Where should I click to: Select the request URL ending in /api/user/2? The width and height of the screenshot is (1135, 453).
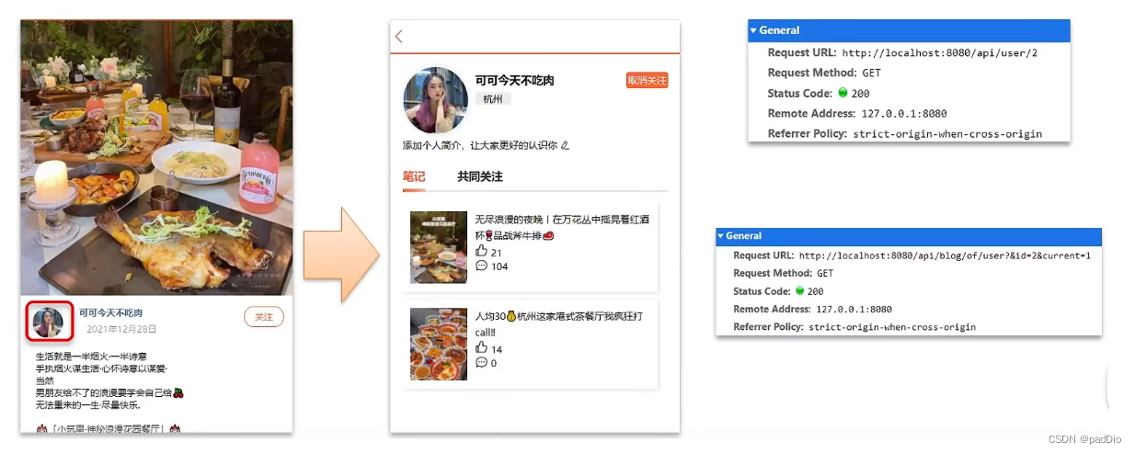(x=940, y=53)
